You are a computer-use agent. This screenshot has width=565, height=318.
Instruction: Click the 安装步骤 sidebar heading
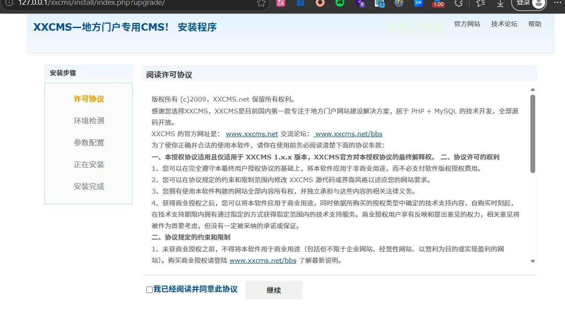(63, 73)
